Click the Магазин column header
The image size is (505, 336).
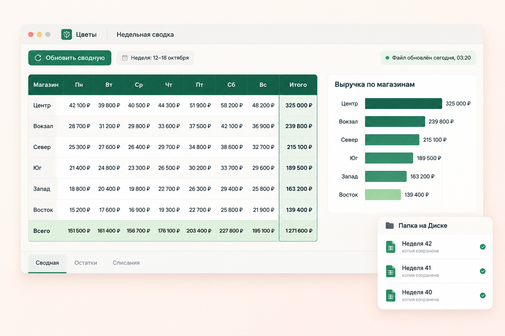click(x=46, y=85)
